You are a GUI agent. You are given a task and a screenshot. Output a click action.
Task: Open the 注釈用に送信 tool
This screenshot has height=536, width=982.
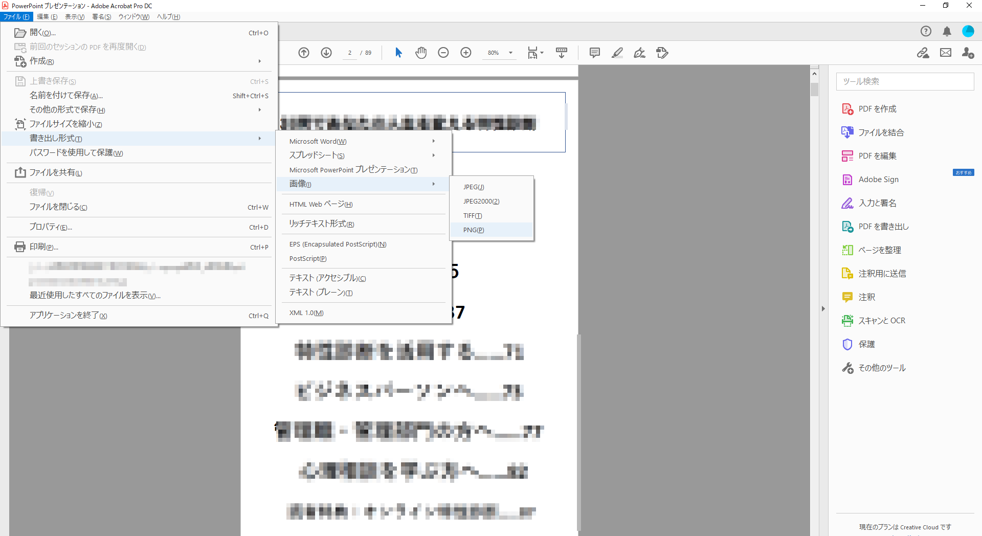coord(874,274)
